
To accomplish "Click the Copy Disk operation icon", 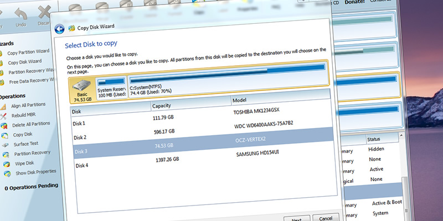I will point(4,135).
